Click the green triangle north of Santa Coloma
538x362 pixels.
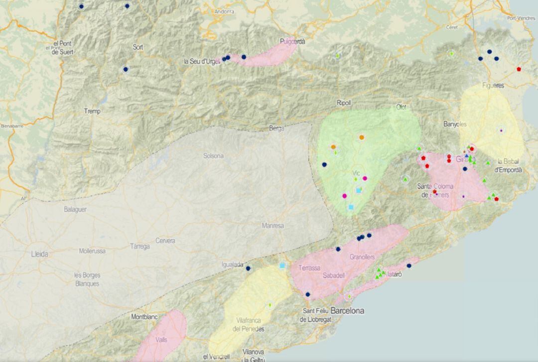point(405,179)
